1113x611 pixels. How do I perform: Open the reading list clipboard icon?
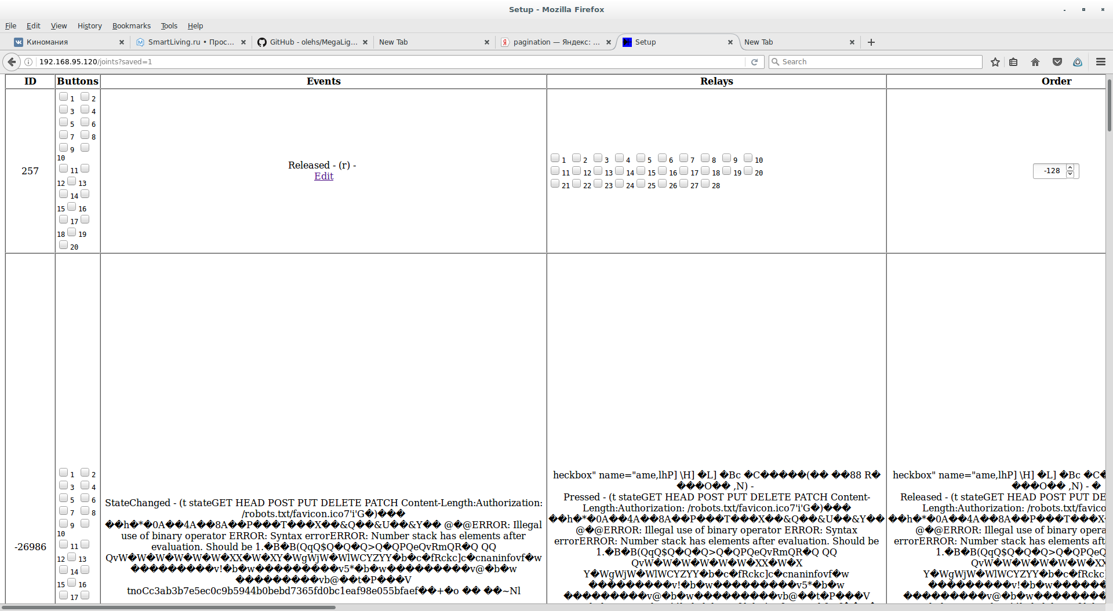click(1014, 62)
